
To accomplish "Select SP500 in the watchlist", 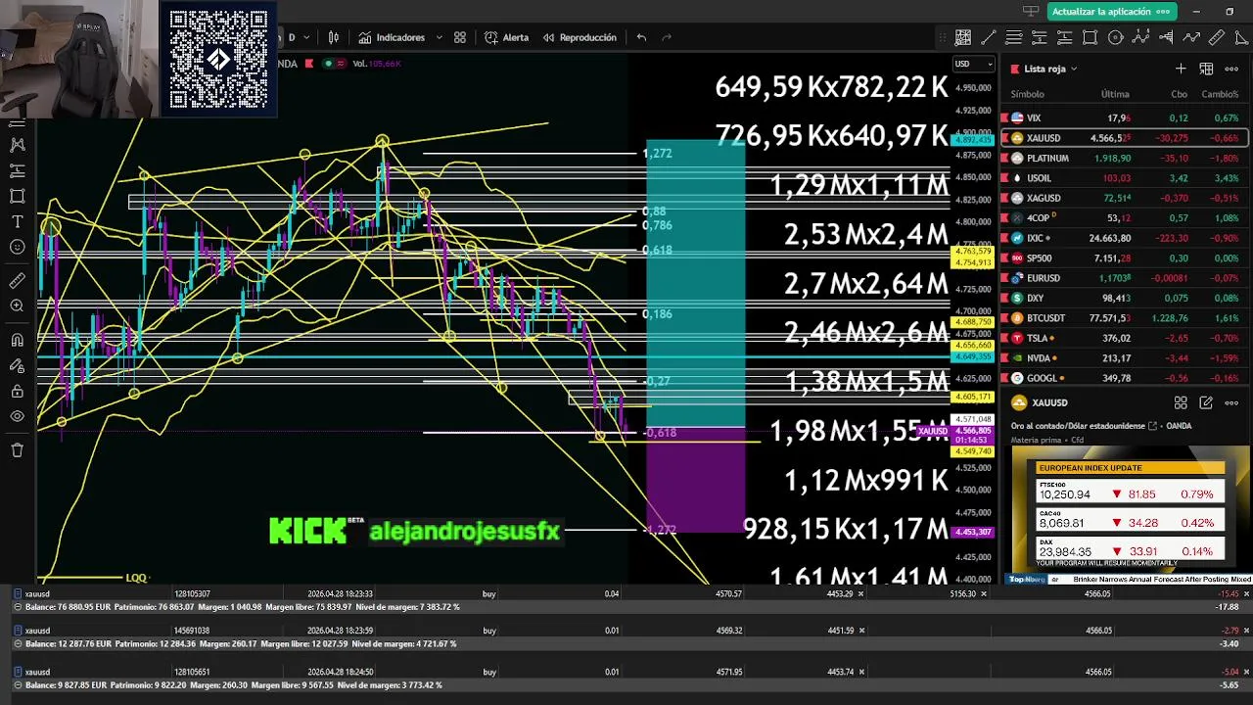I will click(x=1125, y=258).
